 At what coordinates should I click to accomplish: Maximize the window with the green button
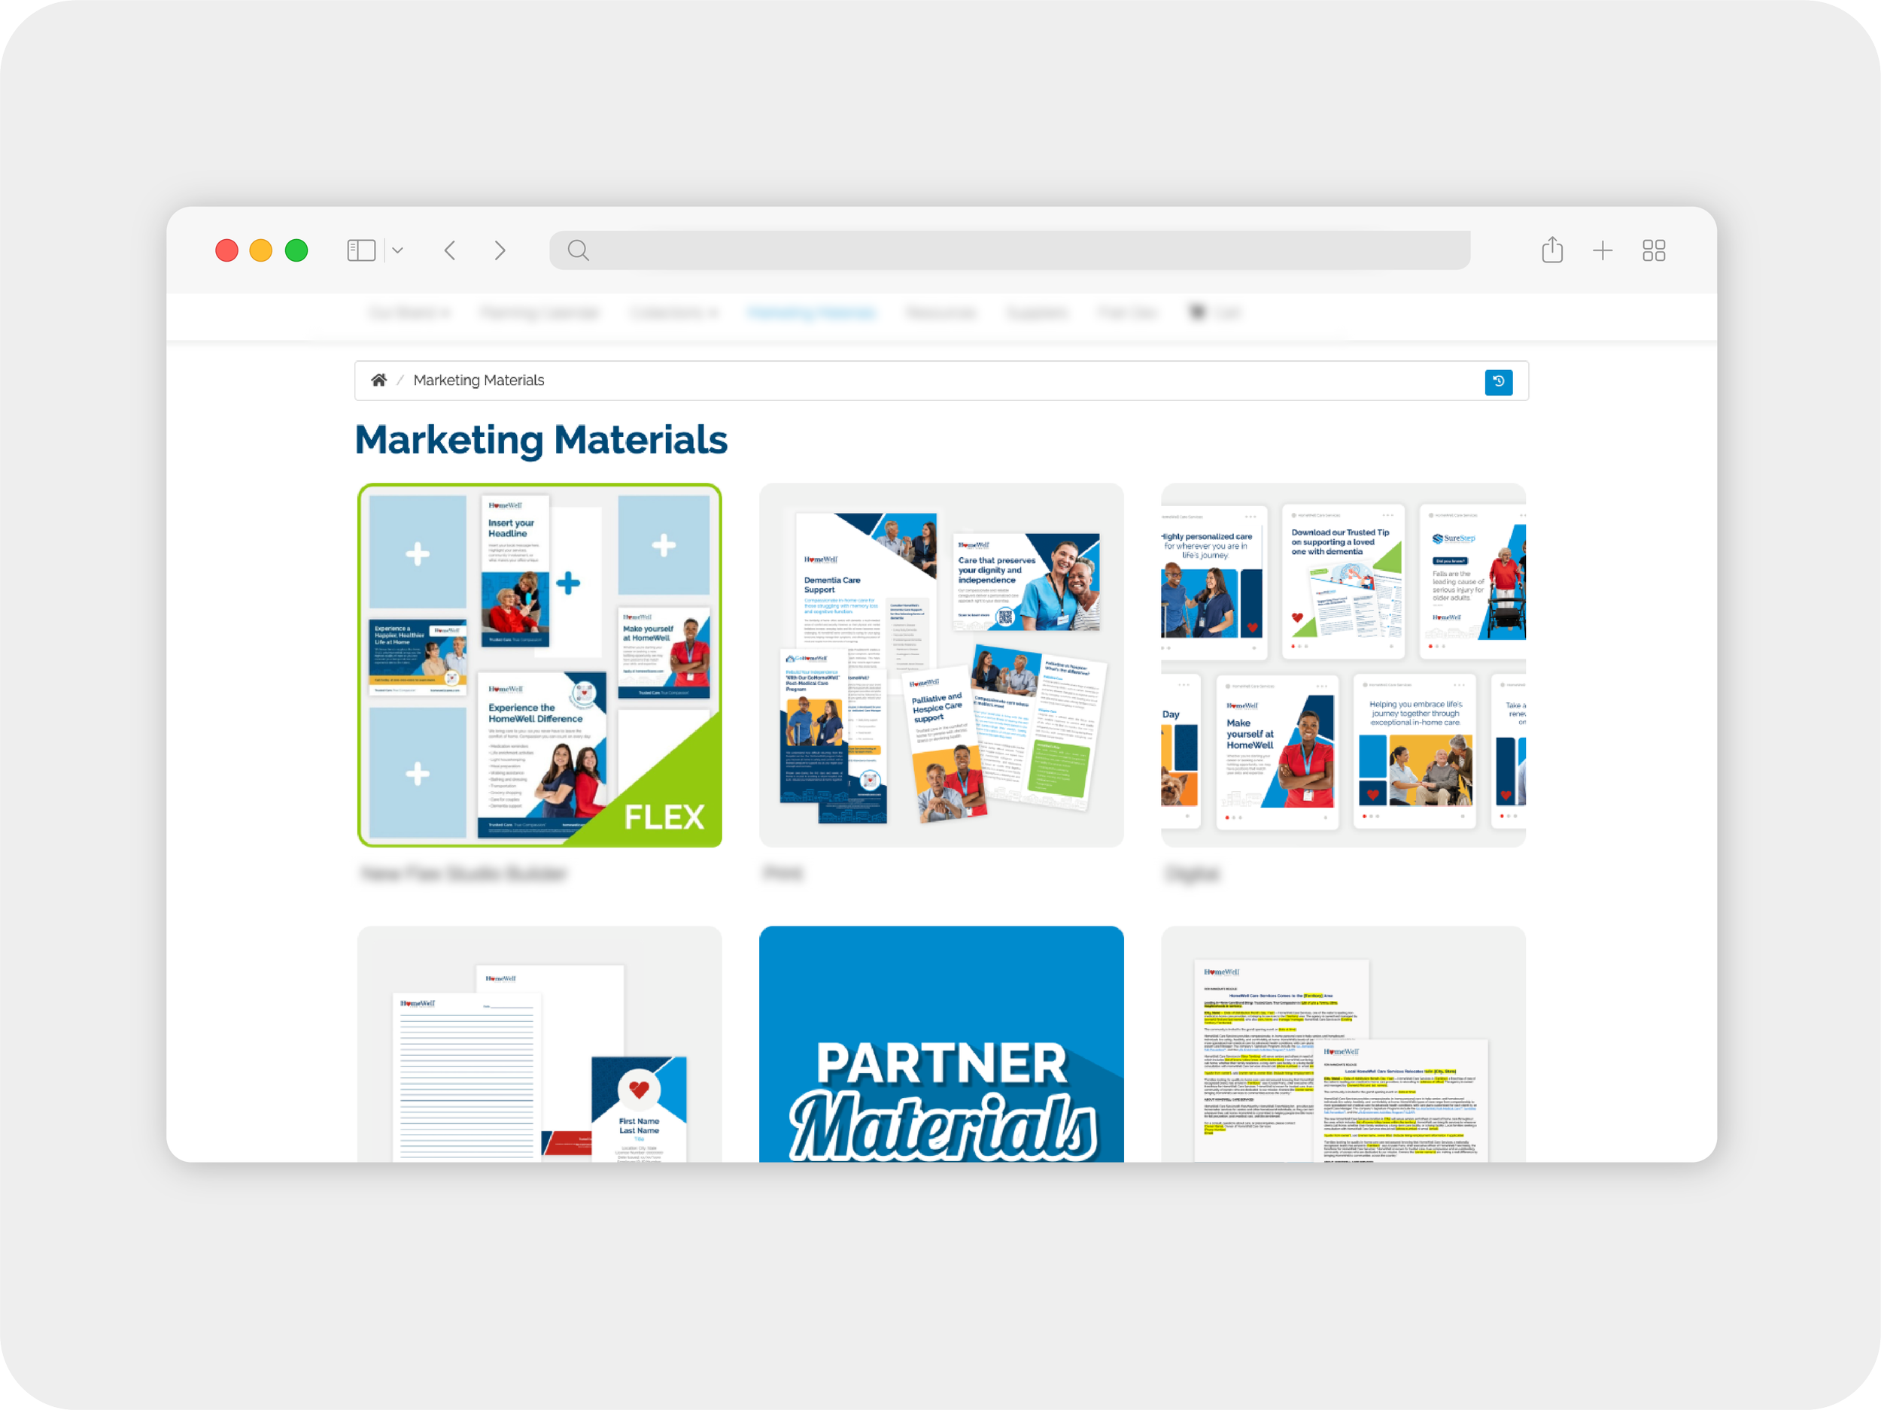pos(296,250)
